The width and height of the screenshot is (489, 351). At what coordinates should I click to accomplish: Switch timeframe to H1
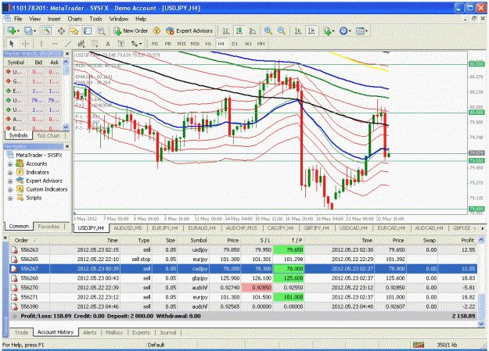click(x=208, y=44)
